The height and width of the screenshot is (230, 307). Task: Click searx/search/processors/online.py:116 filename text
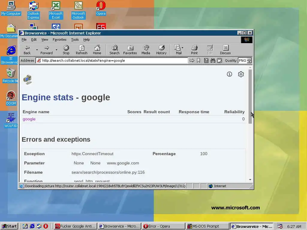coord(108,172)
